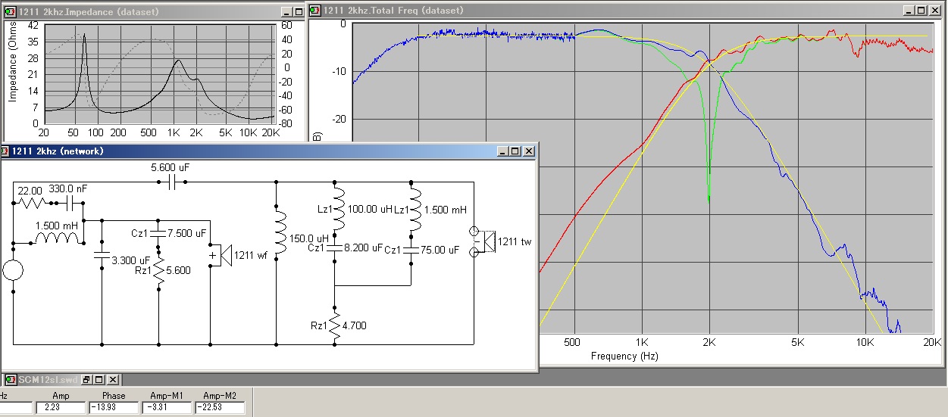Maximize the 1211 2khz network window

tap(515, 151)
